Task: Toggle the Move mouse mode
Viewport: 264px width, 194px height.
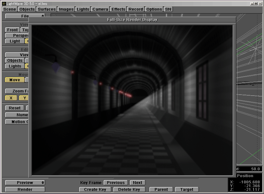Action: pos(15,80)
